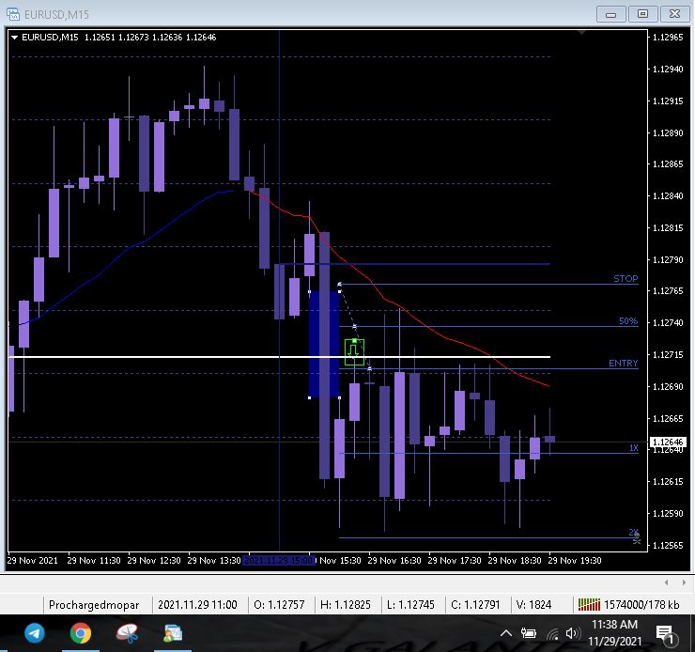695x652 pixels.
Task: Click the 1.12646 current price label
Action: tap(668, 442)
